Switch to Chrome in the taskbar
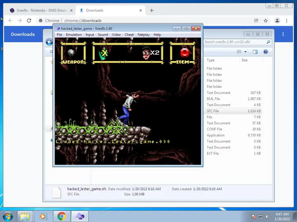Screen dimensions: 297x222 [x=61, y=216]
